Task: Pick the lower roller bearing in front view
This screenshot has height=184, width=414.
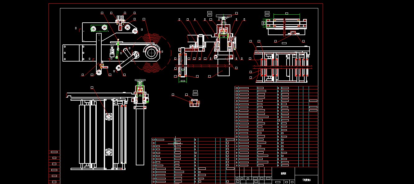Action: point(108,152)
